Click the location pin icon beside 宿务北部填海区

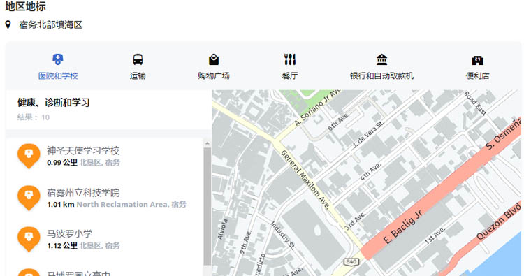pyautogui.click(x=8, y=24)
